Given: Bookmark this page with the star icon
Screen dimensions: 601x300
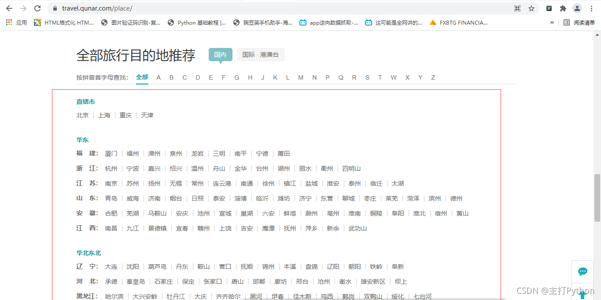Looking at the screenshot, I should pos(531,8).
